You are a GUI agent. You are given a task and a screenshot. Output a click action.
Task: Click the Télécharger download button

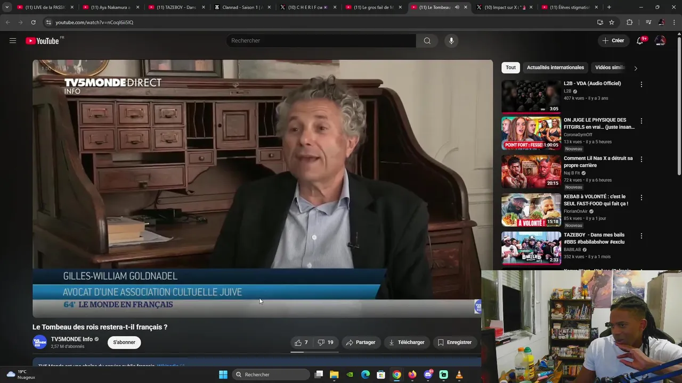tap(407, 343)
